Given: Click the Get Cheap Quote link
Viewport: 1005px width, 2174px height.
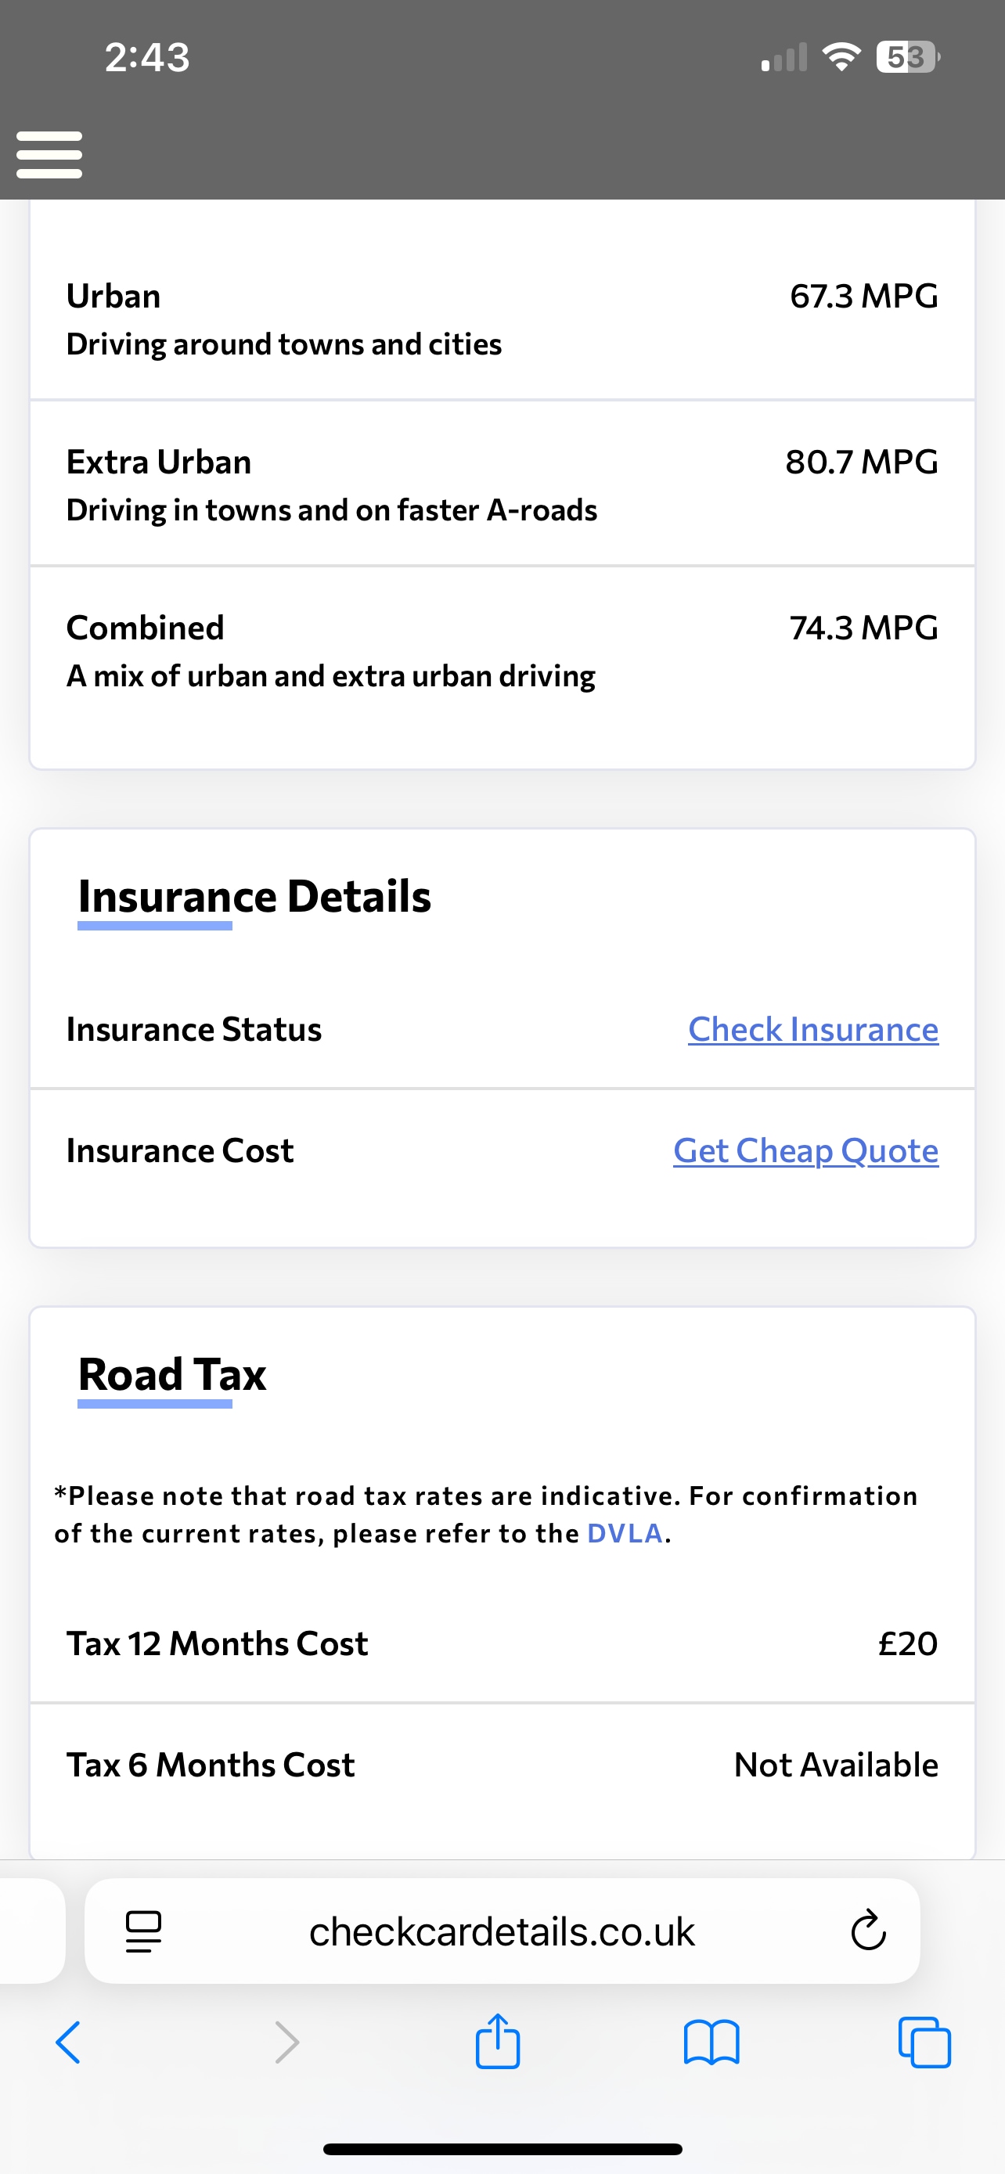Looking at the screenshot, I should [x=805, y=1150].
